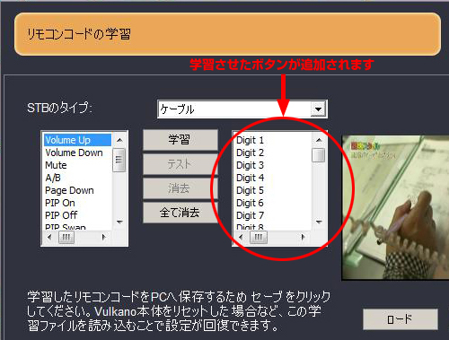This screenshot has height=340, width=449.
Task: Click the 学習 learn button
Action: [x=180, y=140]
